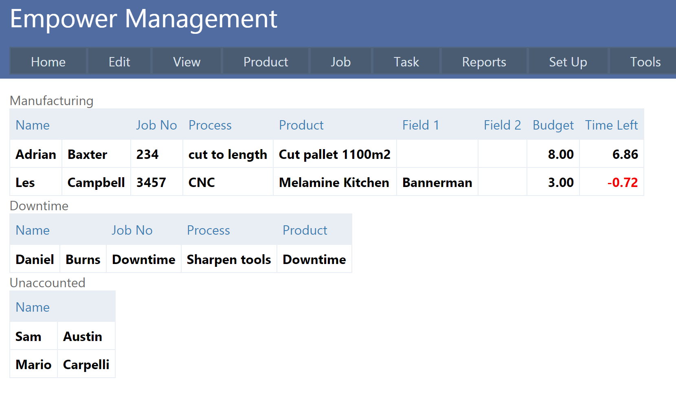Select Mario Carpelli's surname in the Unaccounted list

(x=86, y=365)
